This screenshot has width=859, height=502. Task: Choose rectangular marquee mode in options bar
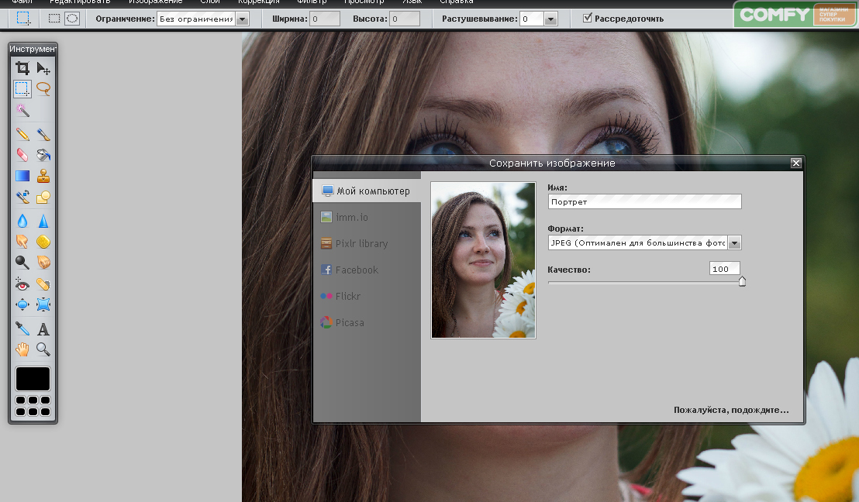pos(54,19)
